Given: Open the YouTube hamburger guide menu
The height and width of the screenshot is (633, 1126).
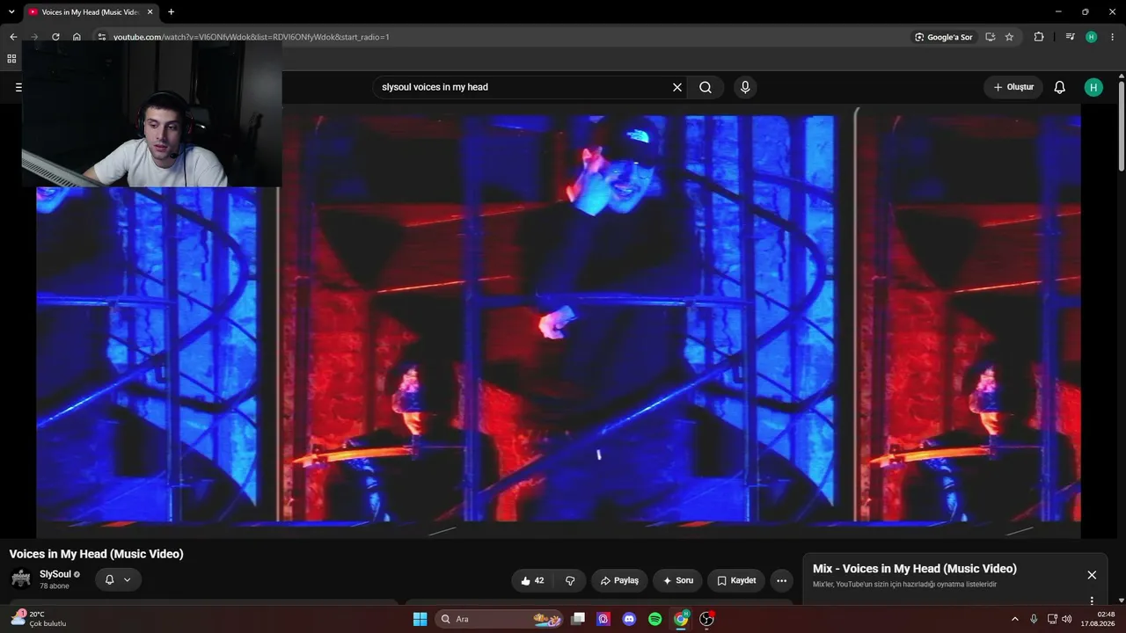Looking at the screenshot, I should click(18, 87).
